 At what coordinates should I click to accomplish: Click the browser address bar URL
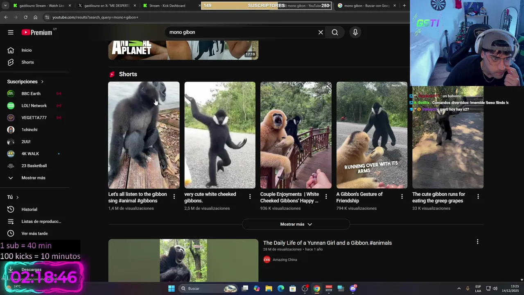pyautogui.click(x=95, y=17)
